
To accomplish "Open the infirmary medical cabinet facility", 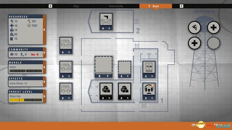I will 149,69.
